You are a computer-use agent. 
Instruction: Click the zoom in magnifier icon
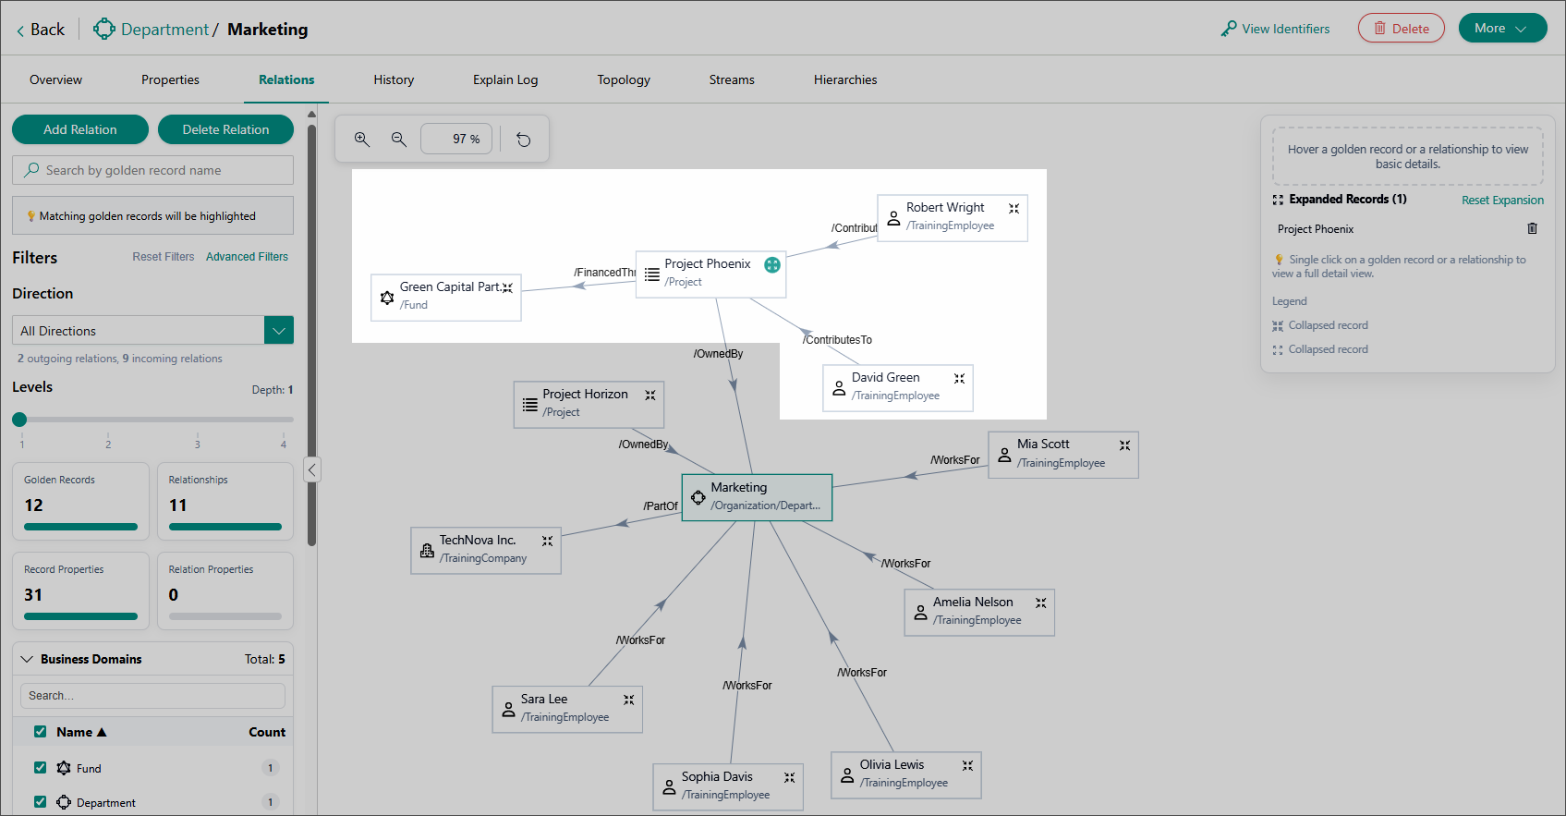coord(362,140)
